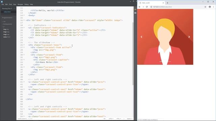Screen dimensions: 216x121
Task: Click the Live Preview lightning icon
Action: [135, 9]
